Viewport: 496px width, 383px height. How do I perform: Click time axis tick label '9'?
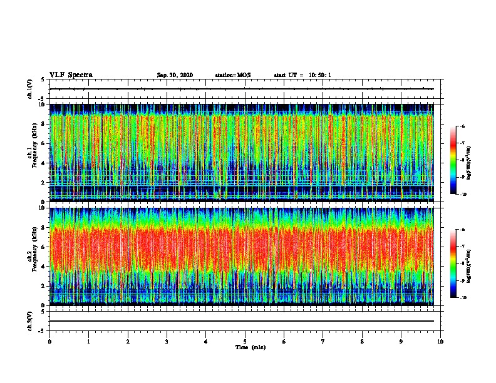[x=401, y=342]
